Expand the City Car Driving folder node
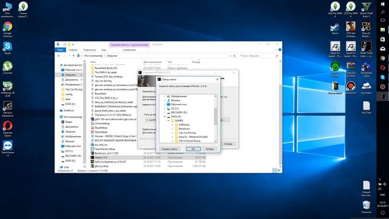The width and height of the screenshot is (389, 219). [x=173, y=133]
